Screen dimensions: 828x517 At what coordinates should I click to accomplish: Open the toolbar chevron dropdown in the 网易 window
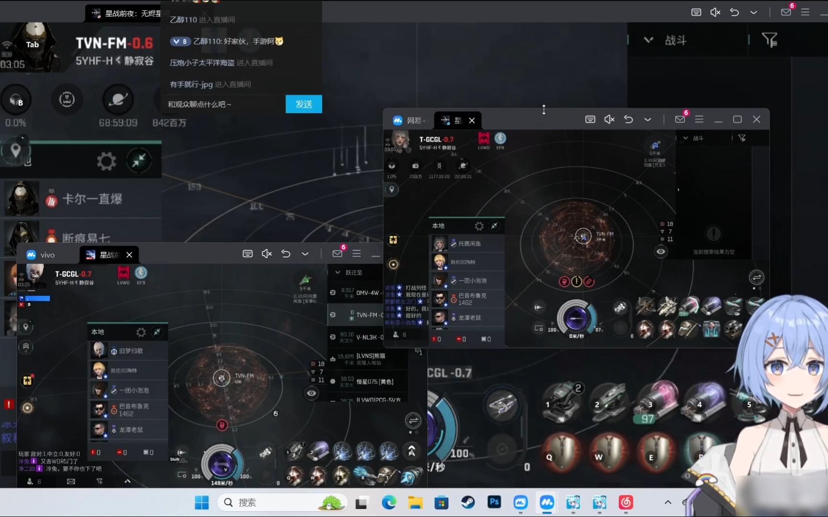[x=648, y=119]
